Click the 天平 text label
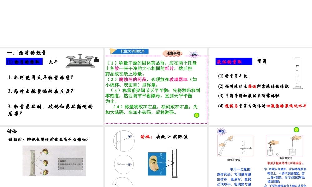The height and width of the screenshot is (187, 312). (53, 62)
